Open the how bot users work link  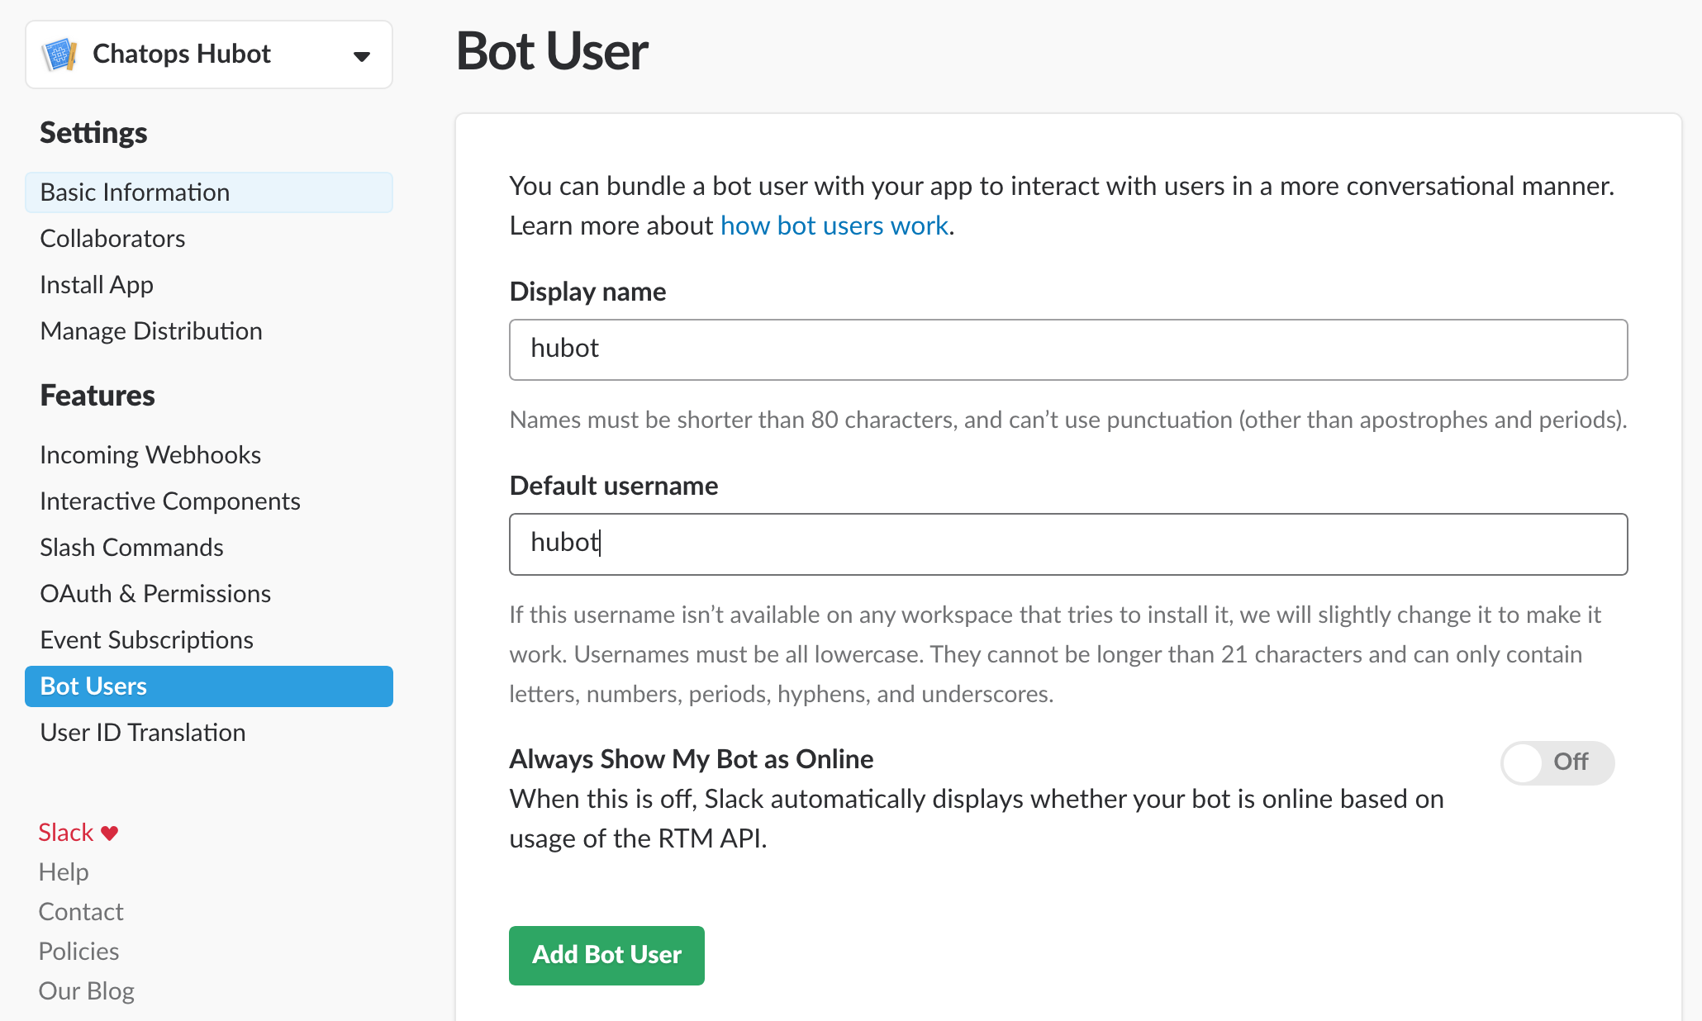[834, 226]
